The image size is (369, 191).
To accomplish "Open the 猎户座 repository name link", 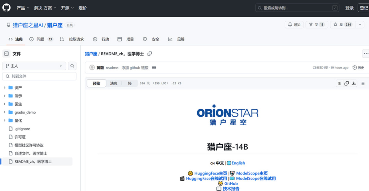I will click(55, 25).
